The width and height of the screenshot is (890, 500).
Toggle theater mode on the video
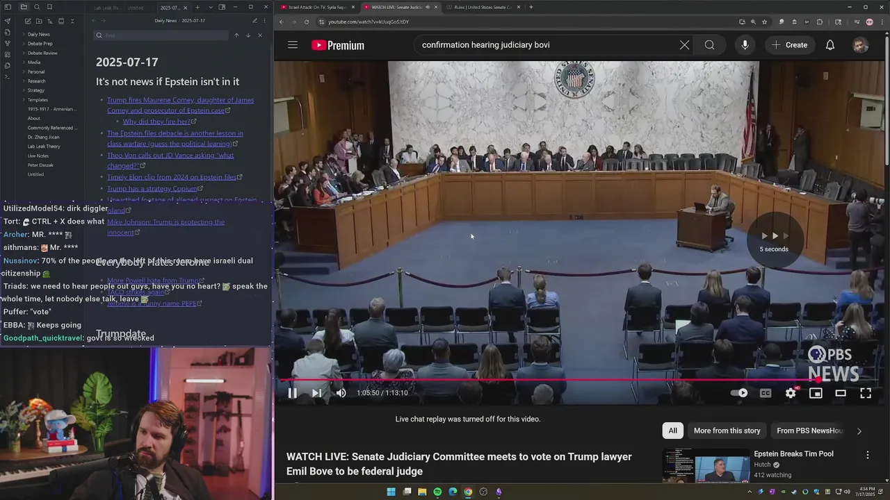pos(841,393)
